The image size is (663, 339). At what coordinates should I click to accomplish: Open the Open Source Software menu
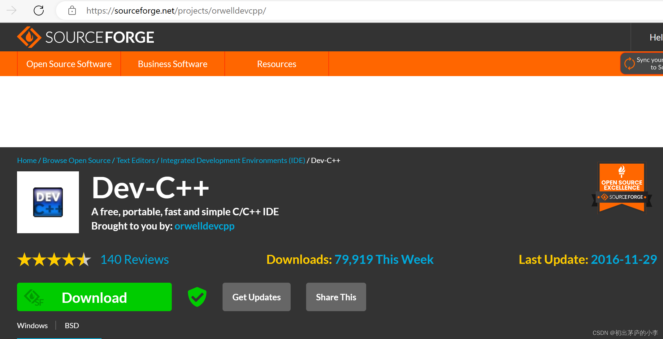point(69,64)
